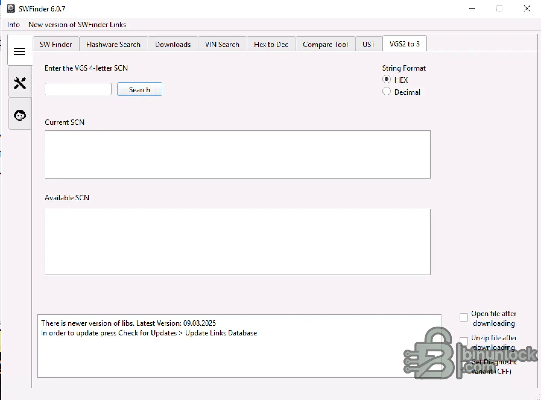
Task: Select the VGS2 to 3 tab
Action: (x=405, y=44)
